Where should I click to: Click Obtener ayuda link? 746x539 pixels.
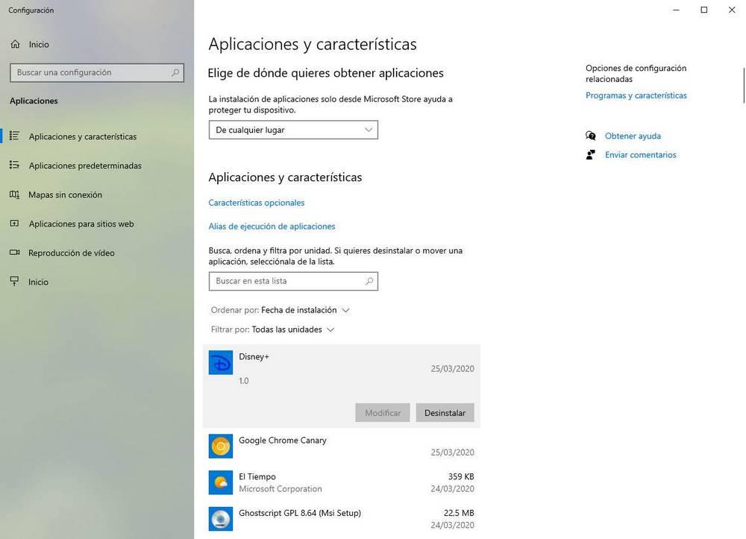point(633,136)
